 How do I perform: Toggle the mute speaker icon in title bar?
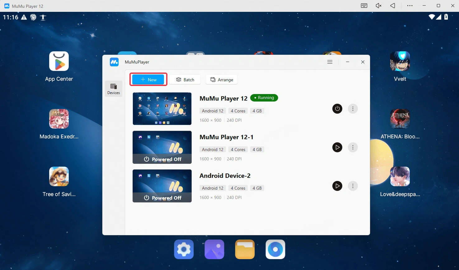coord(378,6)
